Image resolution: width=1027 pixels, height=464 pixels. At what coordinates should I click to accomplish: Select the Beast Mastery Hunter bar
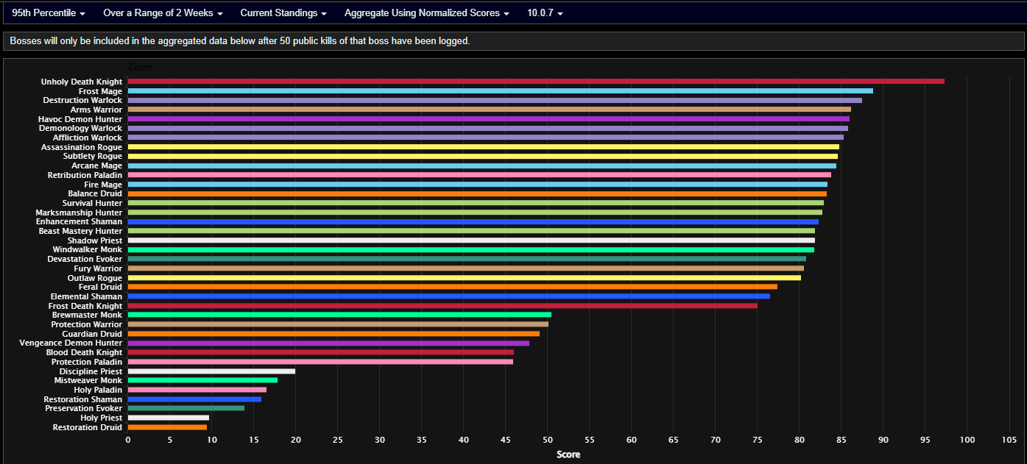click(471, 231)
